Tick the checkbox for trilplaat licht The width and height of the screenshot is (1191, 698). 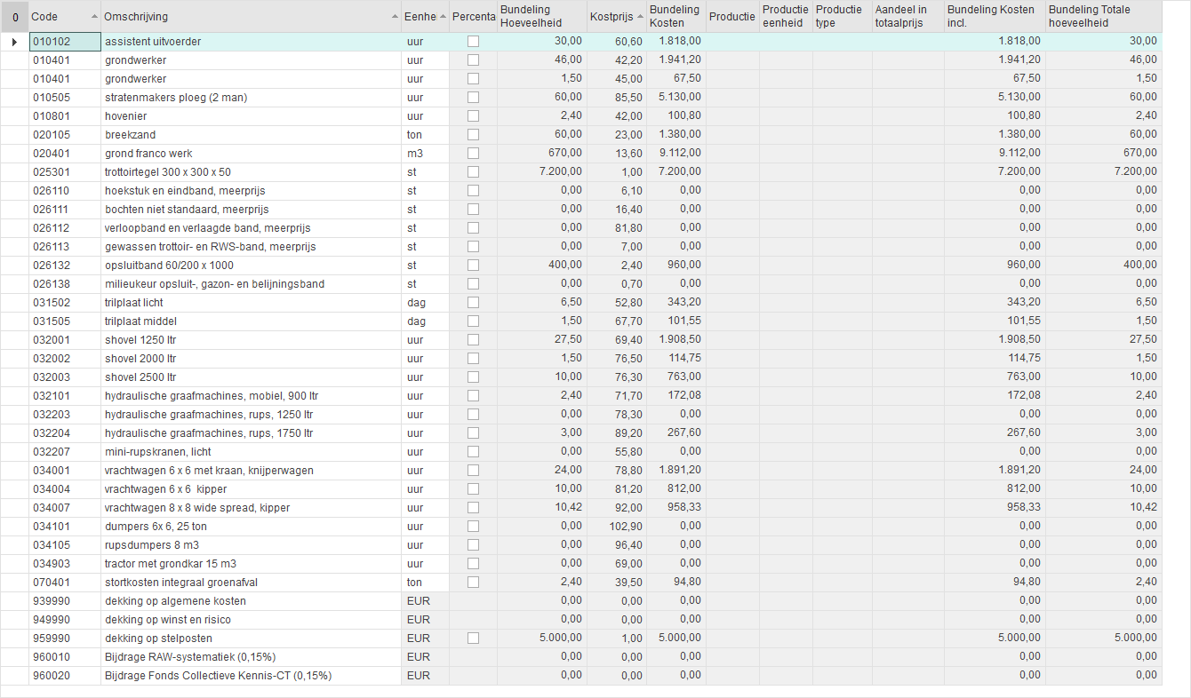[473, 303]
